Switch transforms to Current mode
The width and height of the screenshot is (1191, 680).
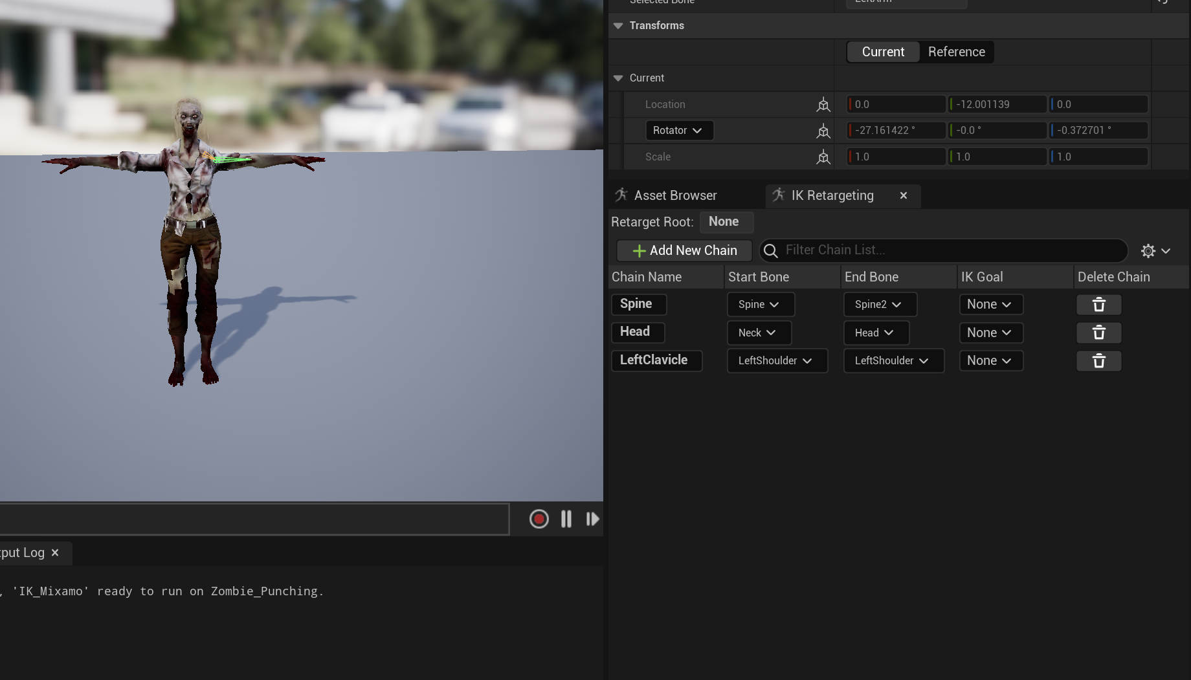(883, 52)
